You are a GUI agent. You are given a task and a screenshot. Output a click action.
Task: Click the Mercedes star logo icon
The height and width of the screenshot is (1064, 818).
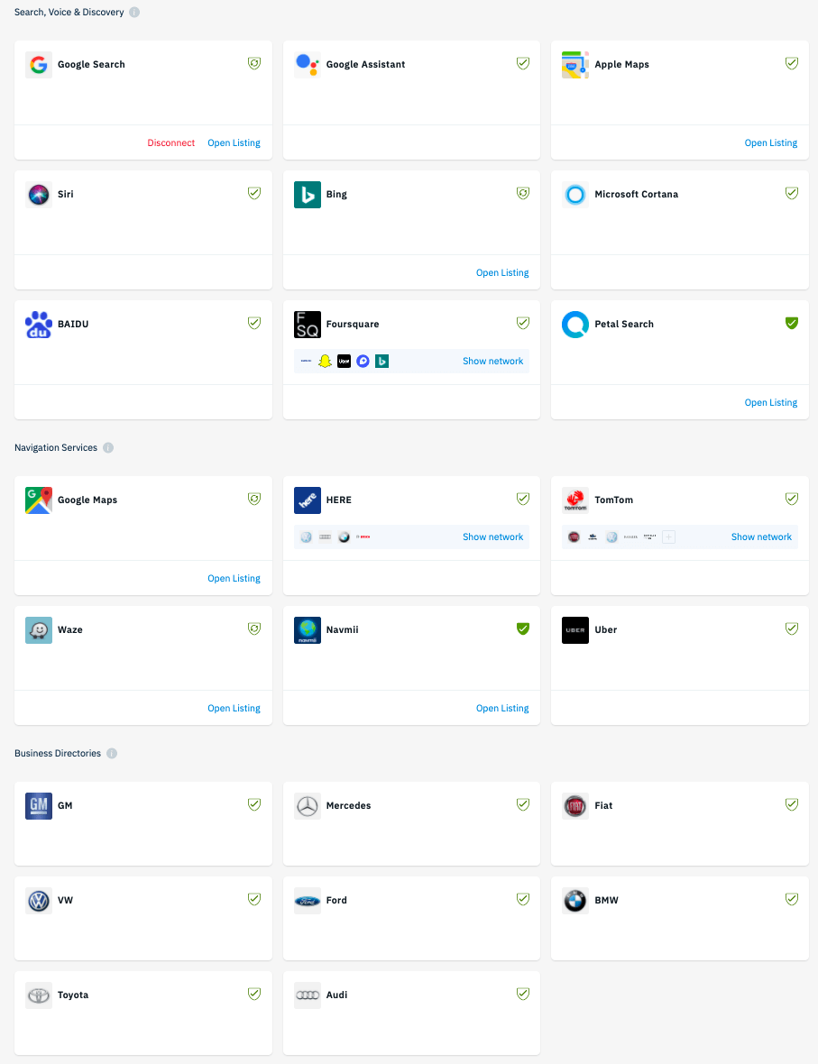pyautogui.click(x=308, y=805)
